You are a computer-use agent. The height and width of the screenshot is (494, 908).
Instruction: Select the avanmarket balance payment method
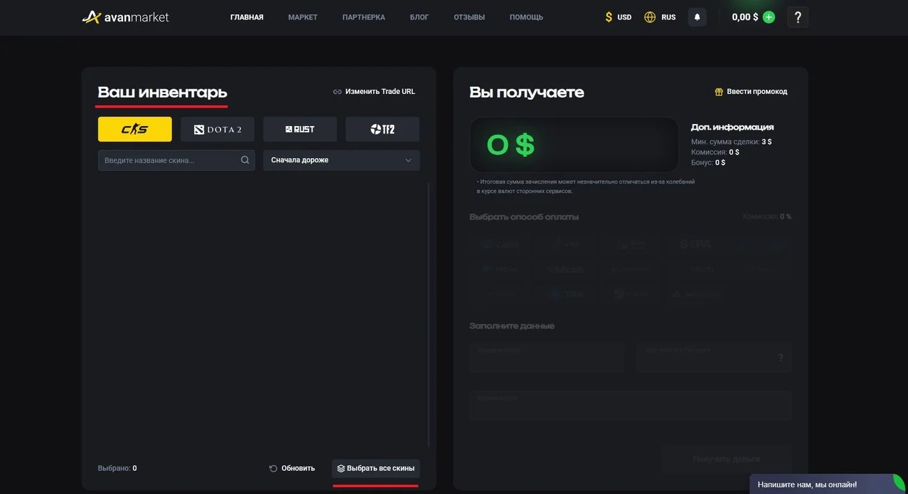tap(696, 294)
